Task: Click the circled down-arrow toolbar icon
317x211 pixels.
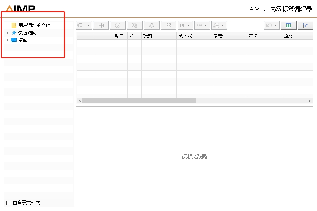Action: point(118,25)
